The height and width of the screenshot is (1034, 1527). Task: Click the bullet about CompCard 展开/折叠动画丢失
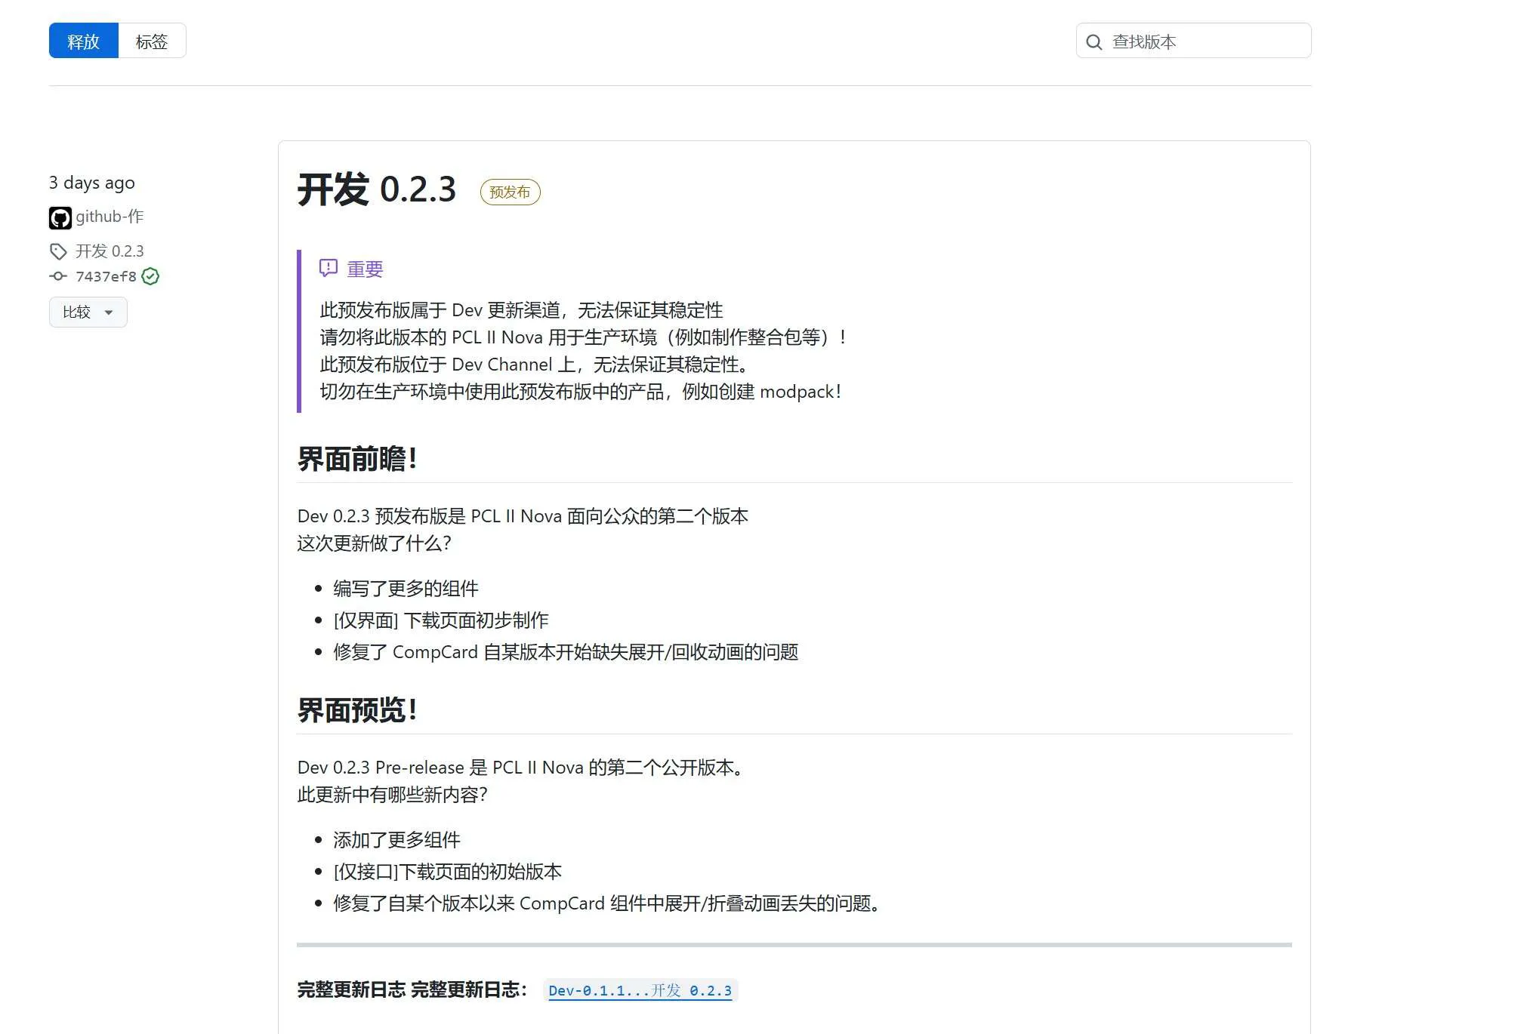(609, 903)
